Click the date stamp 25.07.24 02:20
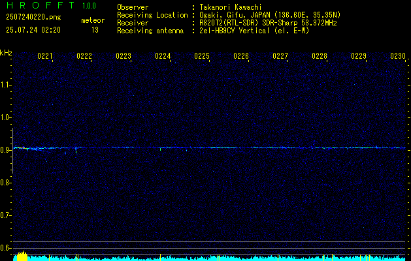 click(x=33, y=30)
